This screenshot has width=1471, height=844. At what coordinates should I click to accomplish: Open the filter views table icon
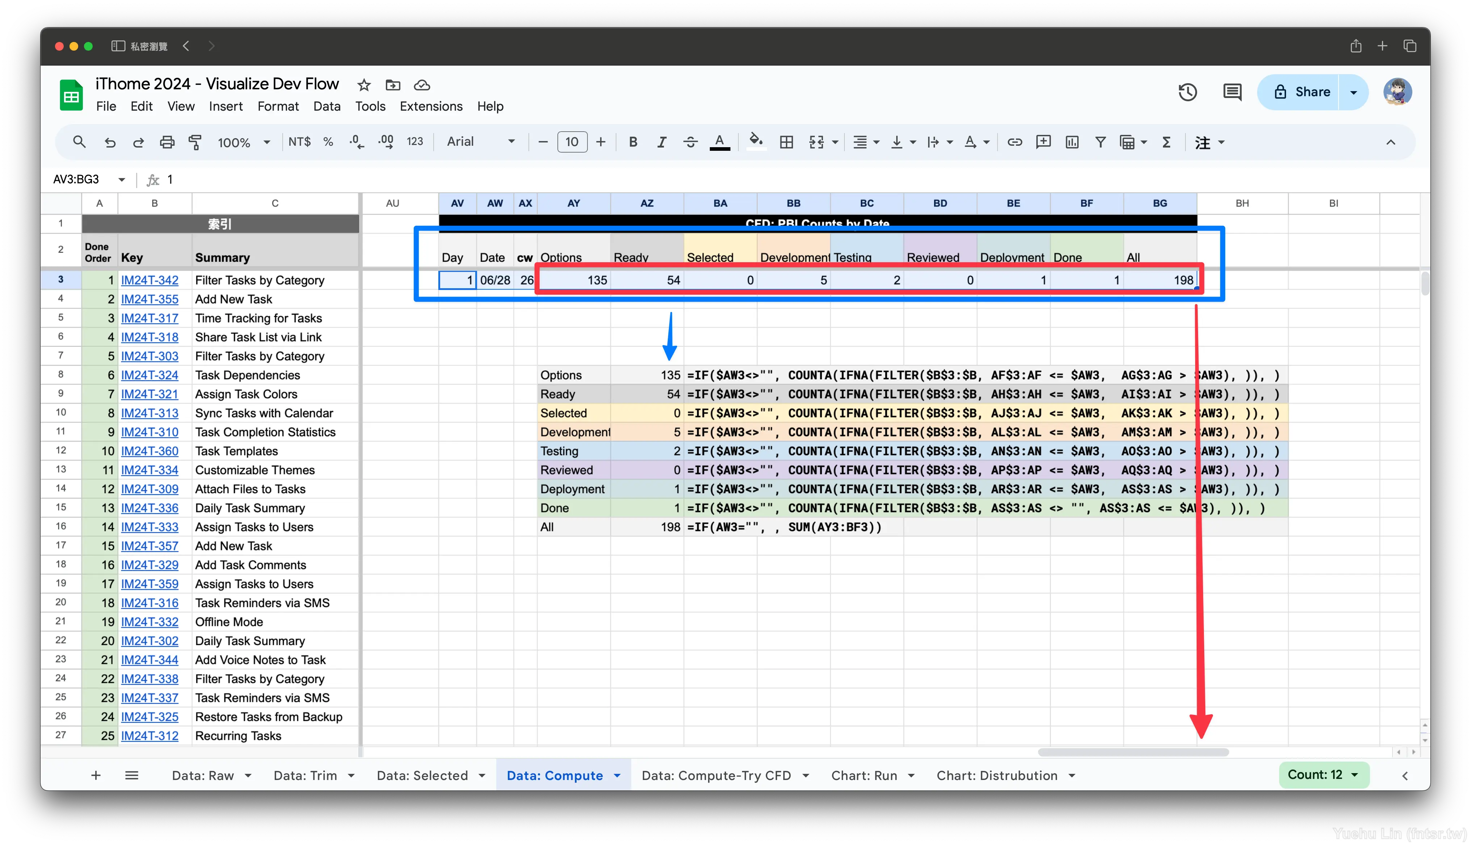click(1127, 142)
